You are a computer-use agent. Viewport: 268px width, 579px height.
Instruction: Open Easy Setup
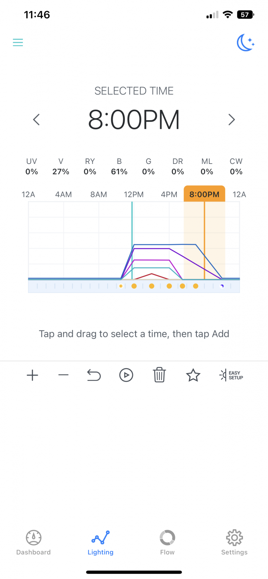point(231,375)
